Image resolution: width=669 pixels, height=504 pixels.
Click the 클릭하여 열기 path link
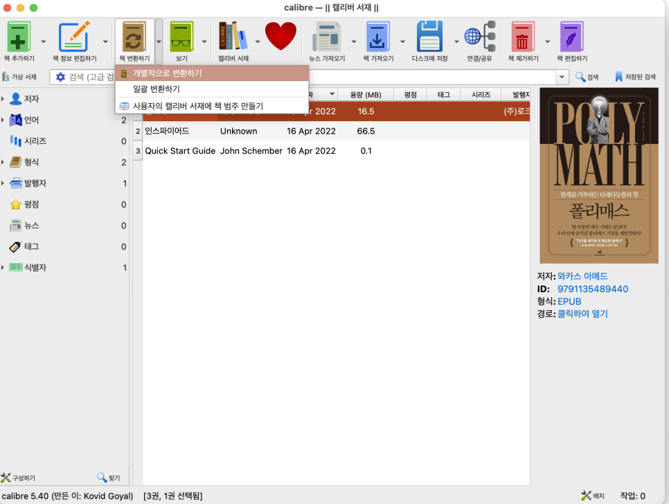582,314
